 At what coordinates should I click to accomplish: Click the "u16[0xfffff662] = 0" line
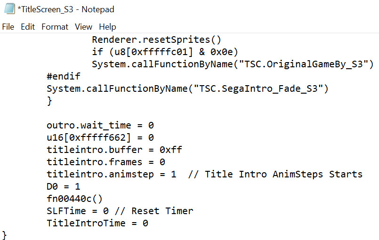click(x=100, y=137)
